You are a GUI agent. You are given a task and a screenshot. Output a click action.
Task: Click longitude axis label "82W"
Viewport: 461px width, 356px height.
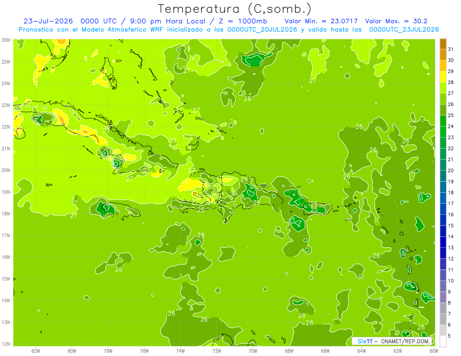tap(36, 350)
